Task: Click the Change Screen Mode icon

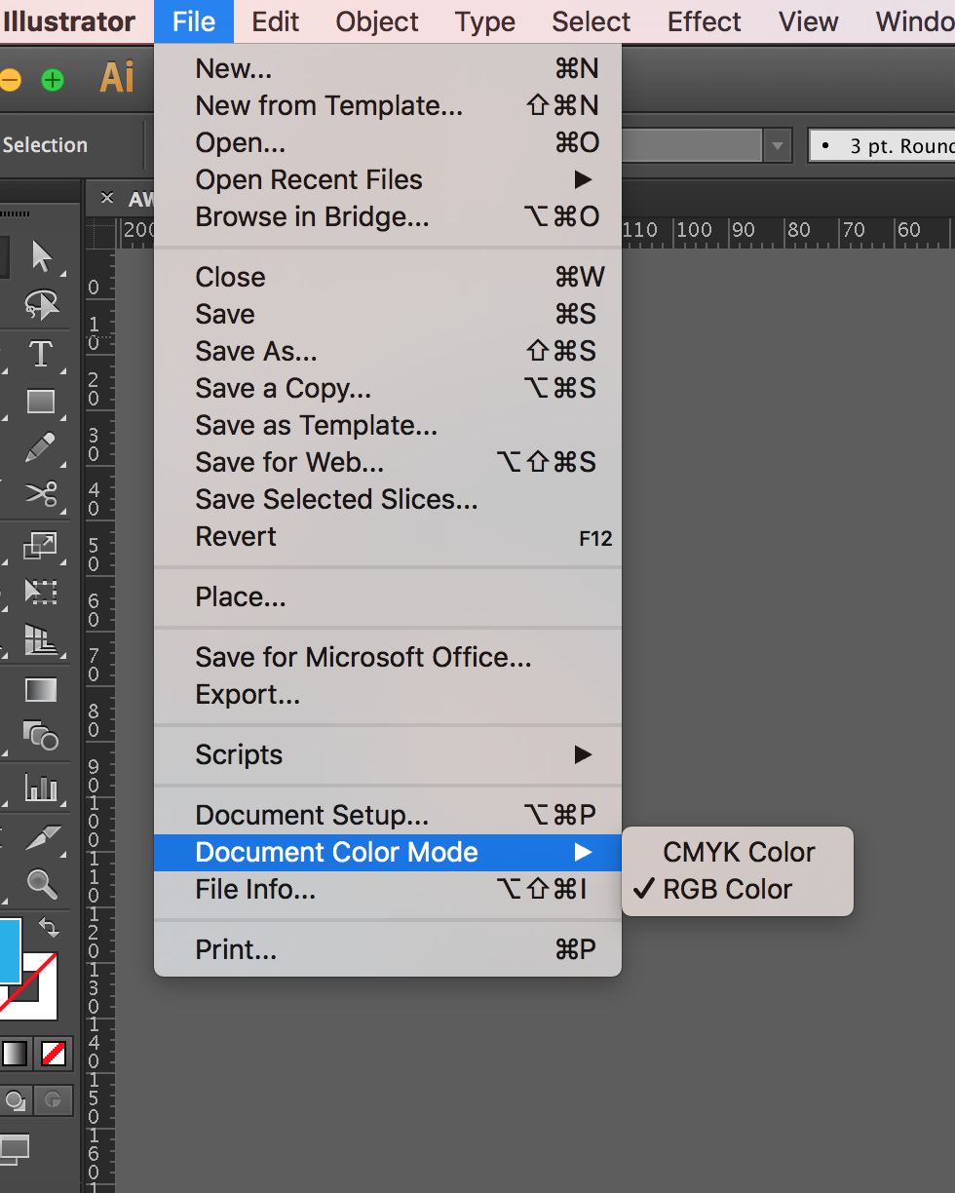Action: click(x=15, y=1151)
